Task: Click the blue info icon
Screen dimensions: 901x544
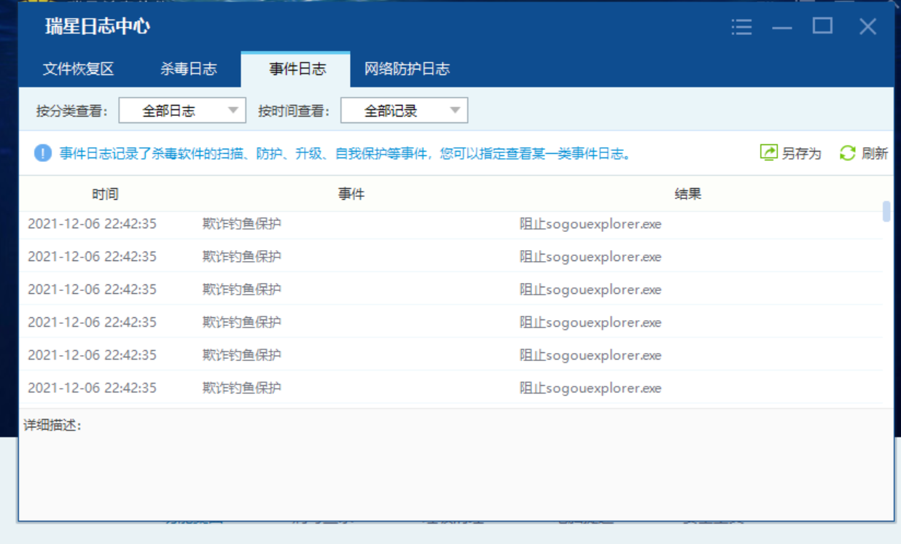Action: pyautogui.click(x=43, y=153)
